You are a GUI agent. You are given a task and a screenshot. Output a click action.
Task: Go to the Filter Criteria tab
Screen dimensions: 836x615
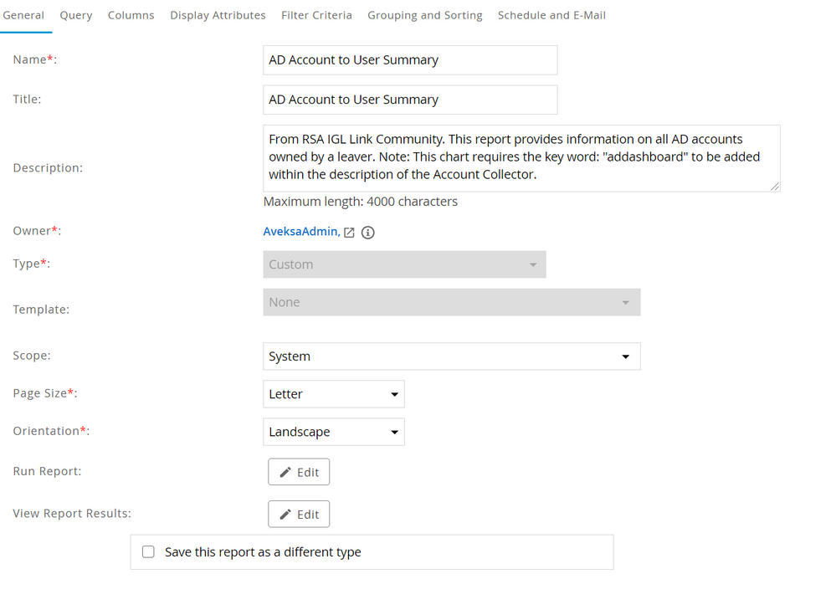[x=316, y=15]
